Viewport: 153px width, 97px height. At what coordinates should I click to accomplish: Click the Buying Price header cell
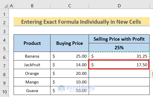(x=70, y=43)
